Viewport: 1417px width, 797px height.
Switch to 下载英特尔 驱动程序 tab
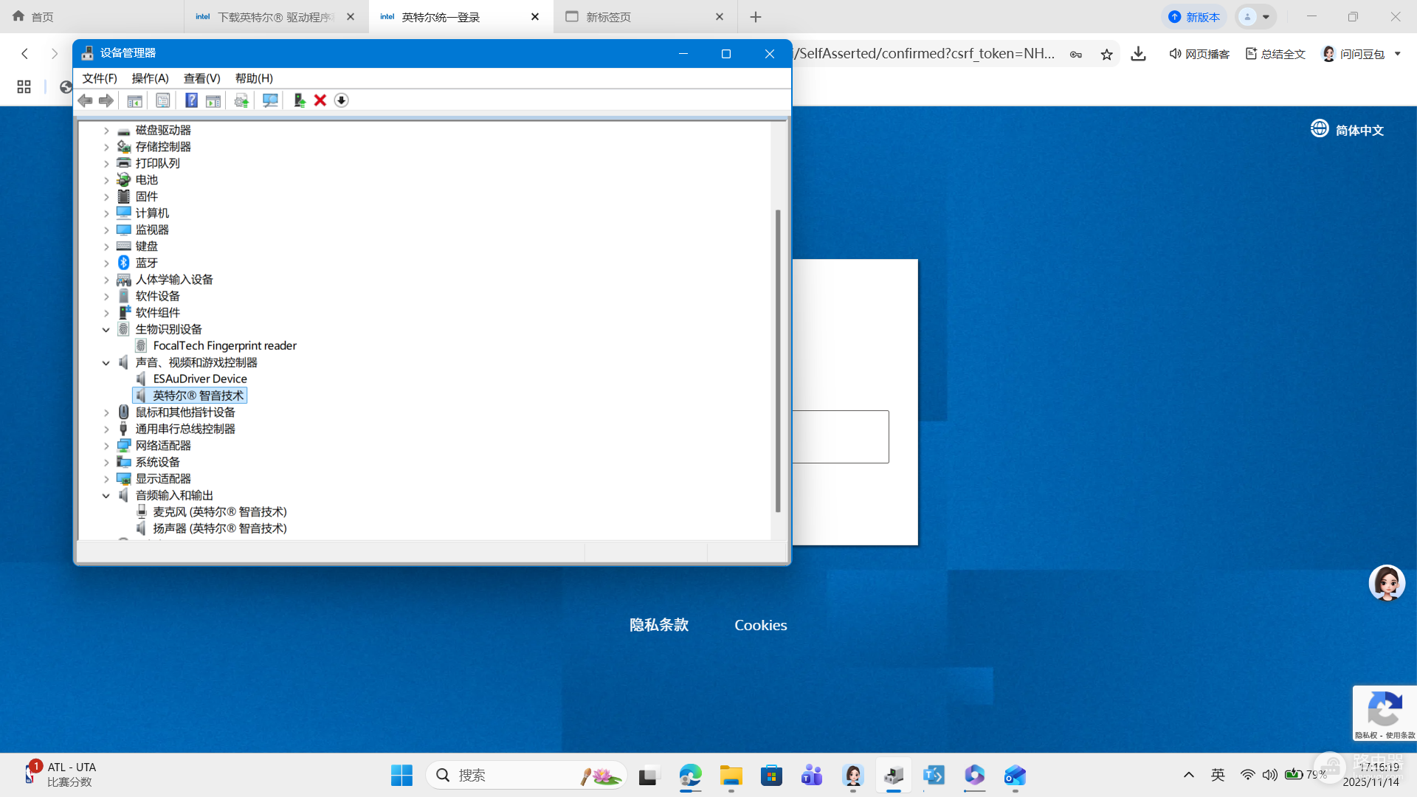click(x=276, y=17)
